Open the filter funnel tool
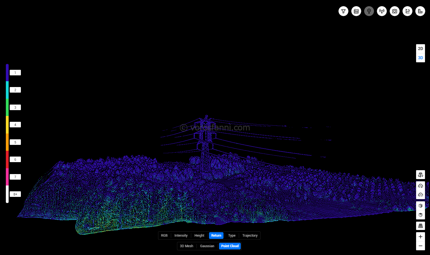 [343, 11]
